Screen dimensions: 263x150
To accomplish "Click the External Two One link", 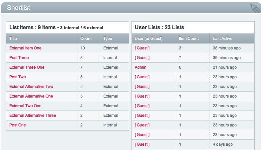I will [x=25, y=106].
